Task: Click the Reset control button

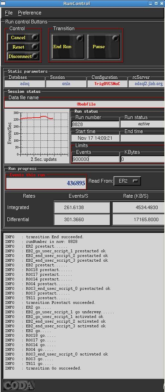Action: [23, 47]
